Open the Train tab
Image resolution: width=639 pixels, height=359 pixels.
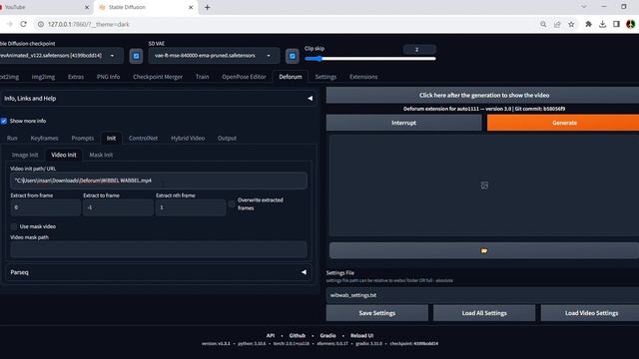(x=202, y=77)
